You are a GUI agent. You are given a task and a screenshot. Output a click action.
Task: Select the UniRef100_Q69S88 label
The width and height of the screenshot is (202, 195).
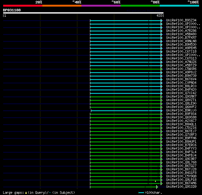pyautogui.click(x=181, y=118)
